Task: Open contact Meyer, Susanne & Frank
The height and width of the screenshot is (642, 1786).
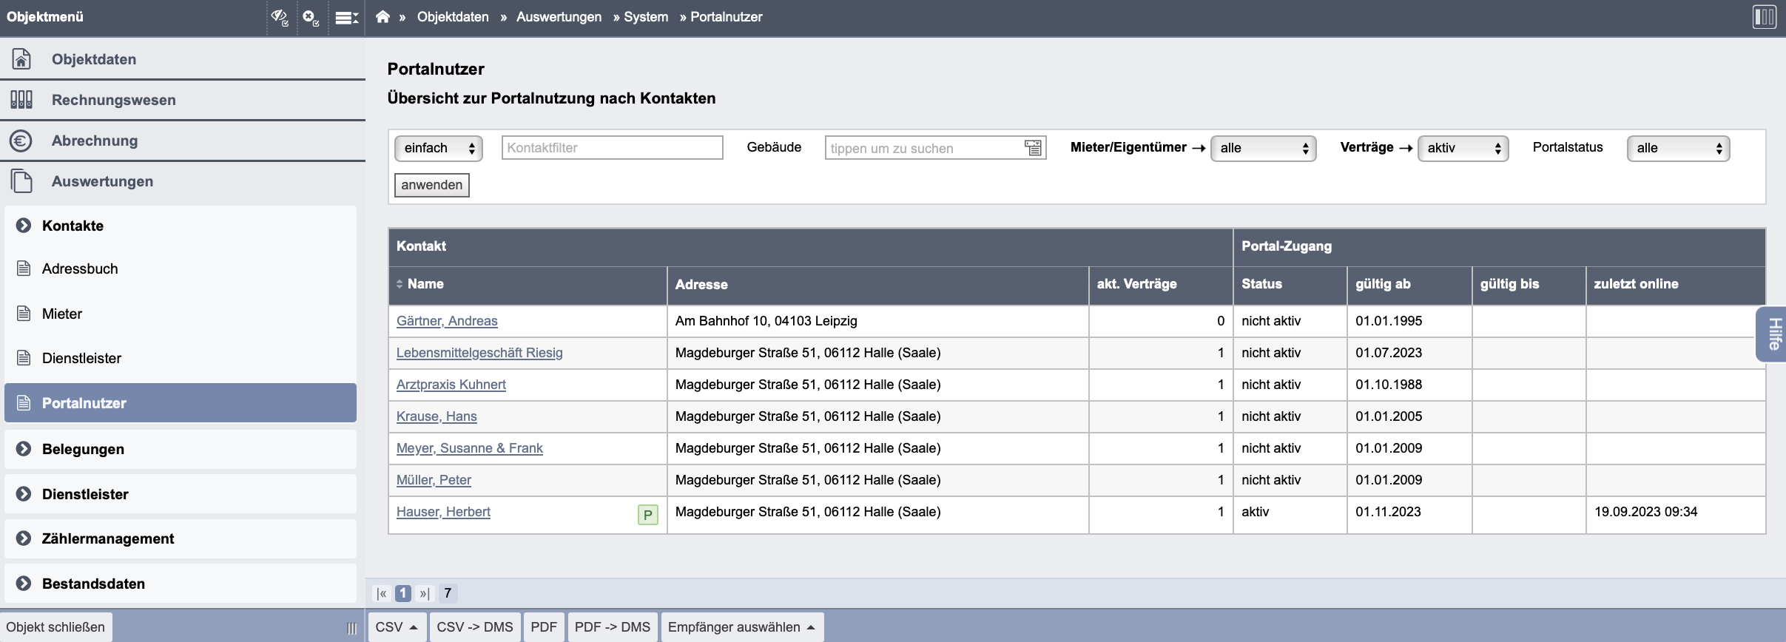Action: click(470, 448)
